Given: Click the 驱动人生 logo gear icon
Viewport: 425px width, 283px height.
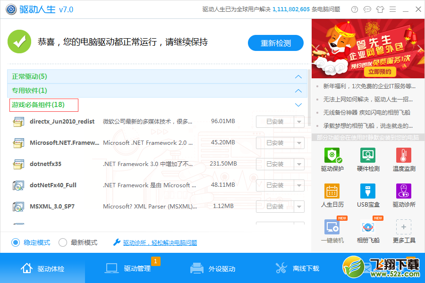Looking at the screenshot, I should pos(11,9).
